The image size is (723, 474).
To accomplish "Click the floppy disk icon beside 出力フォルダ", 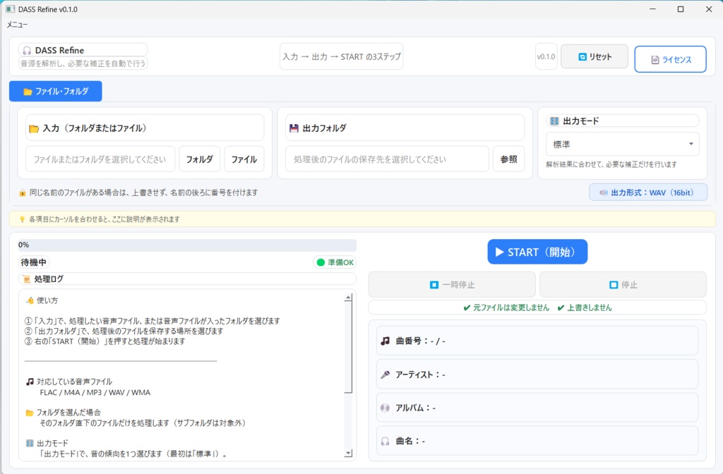I will 294,128.
